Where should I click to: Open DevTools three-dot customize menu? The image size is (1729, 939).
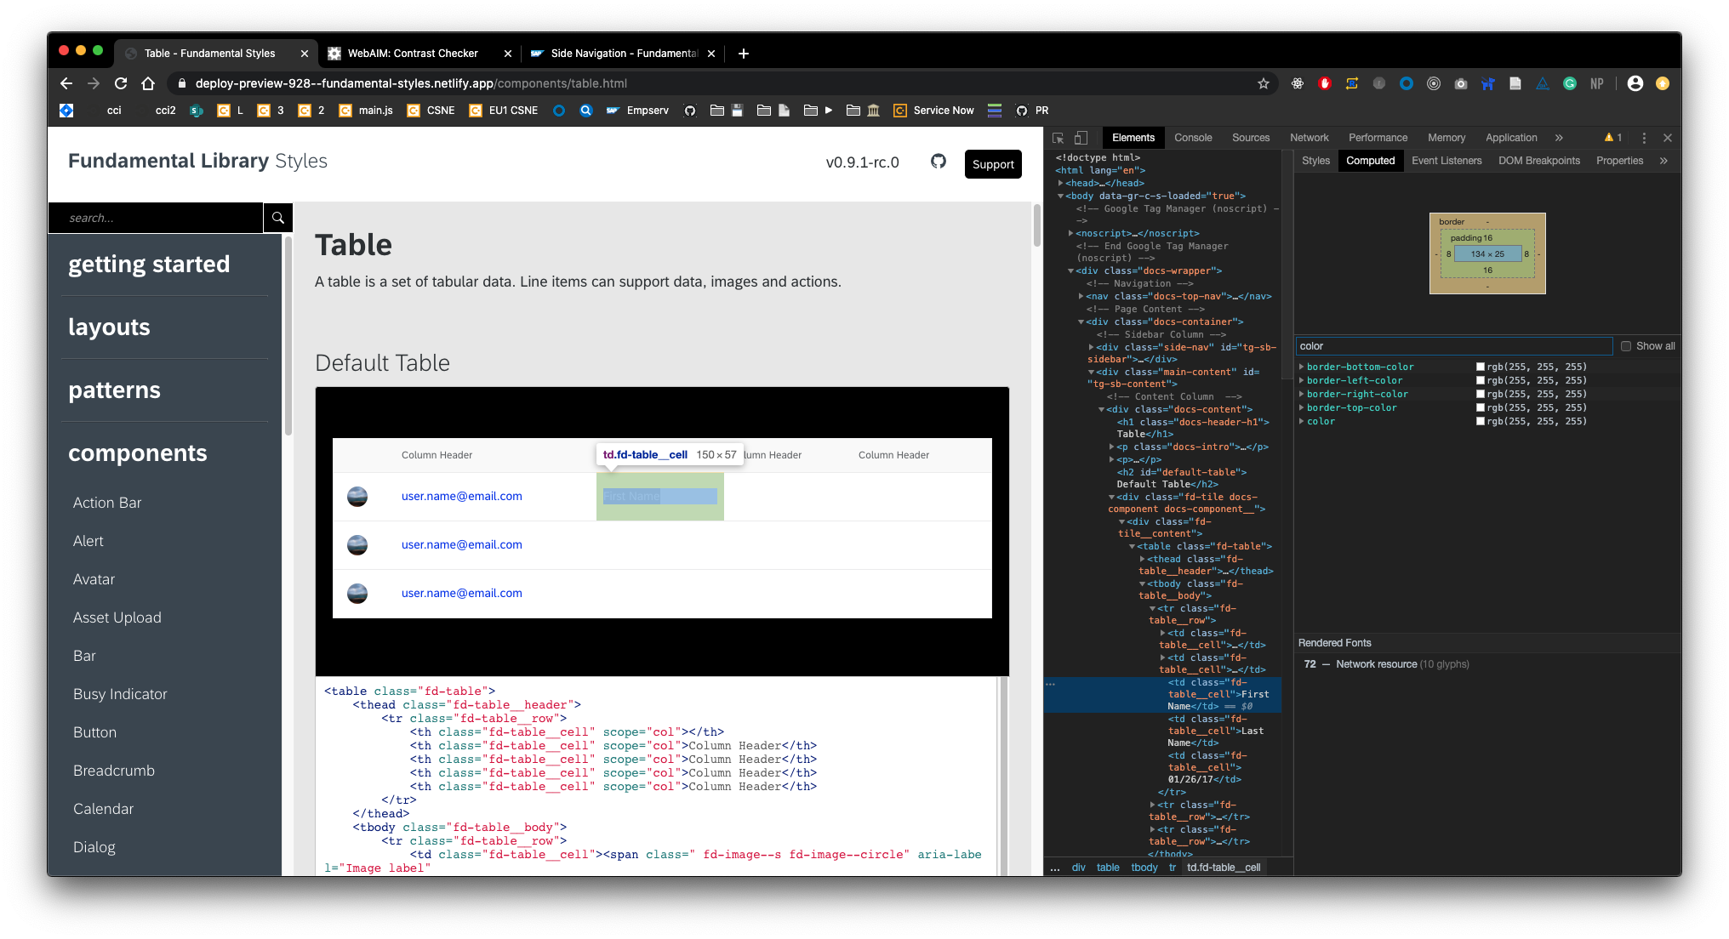pos(1644,138)
